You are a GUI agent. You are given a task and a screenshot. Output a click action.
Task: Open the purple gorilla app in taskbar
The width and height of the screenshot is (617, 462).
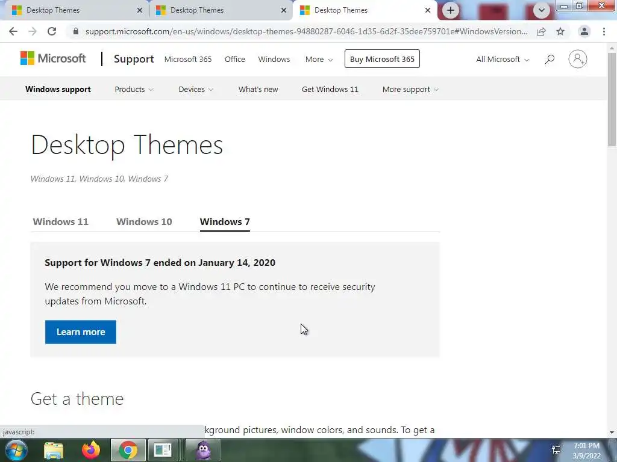[203, 450]
